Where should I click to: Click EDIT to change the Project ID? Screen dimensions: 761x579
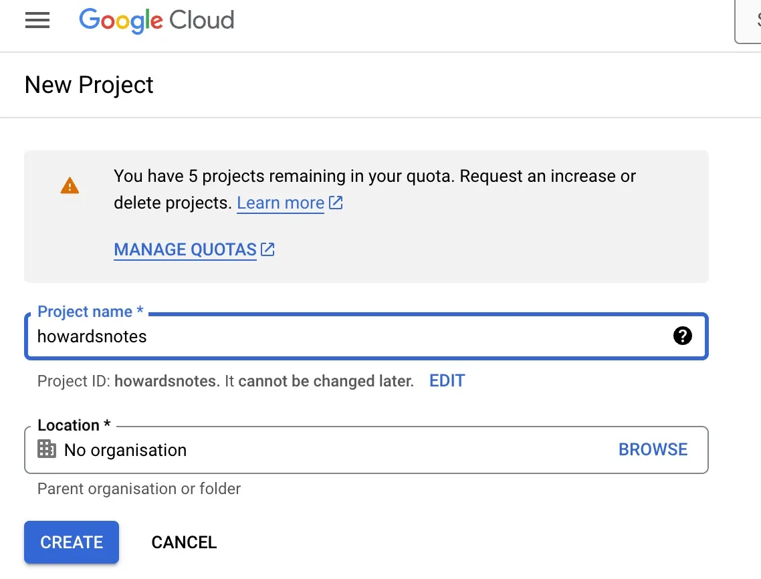[x=447, y=380]
